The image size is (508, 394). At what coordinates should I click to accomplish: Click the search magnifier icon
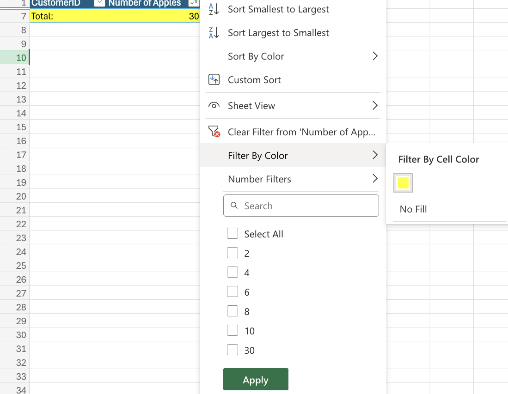pyautogui.click(x=233, y=206)
